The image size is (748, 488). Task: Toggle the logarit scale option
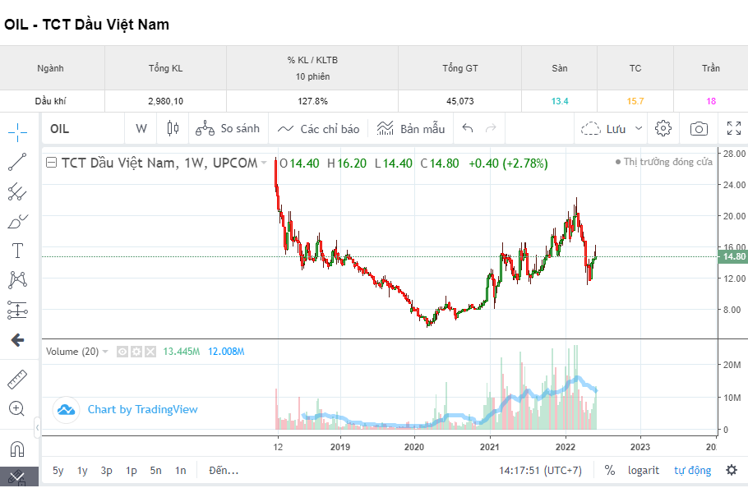click(x=642, y=470)
